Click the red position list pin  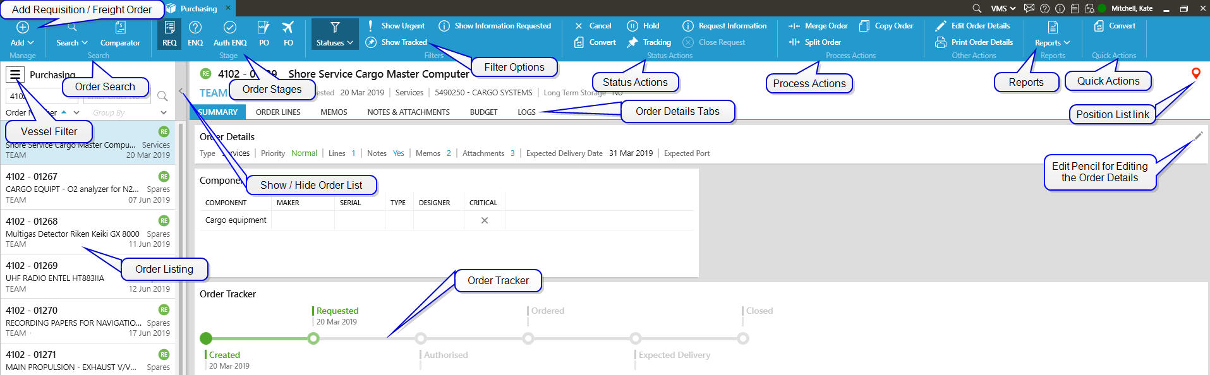tap(1195, 73)
